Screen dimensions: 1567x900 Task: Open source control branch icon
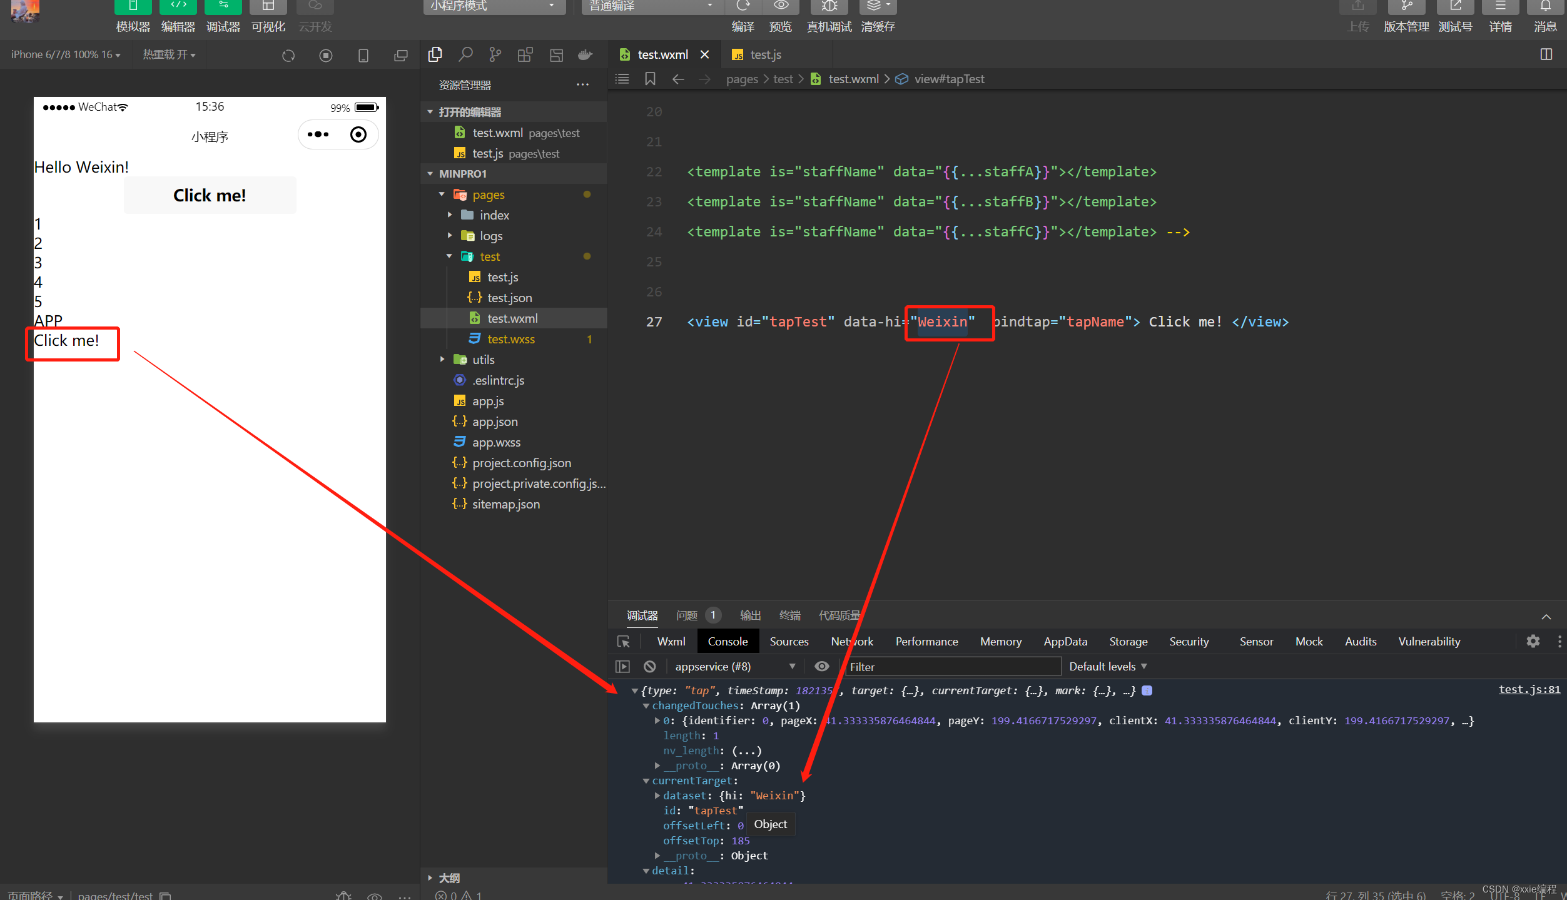[x=495, y=55]
